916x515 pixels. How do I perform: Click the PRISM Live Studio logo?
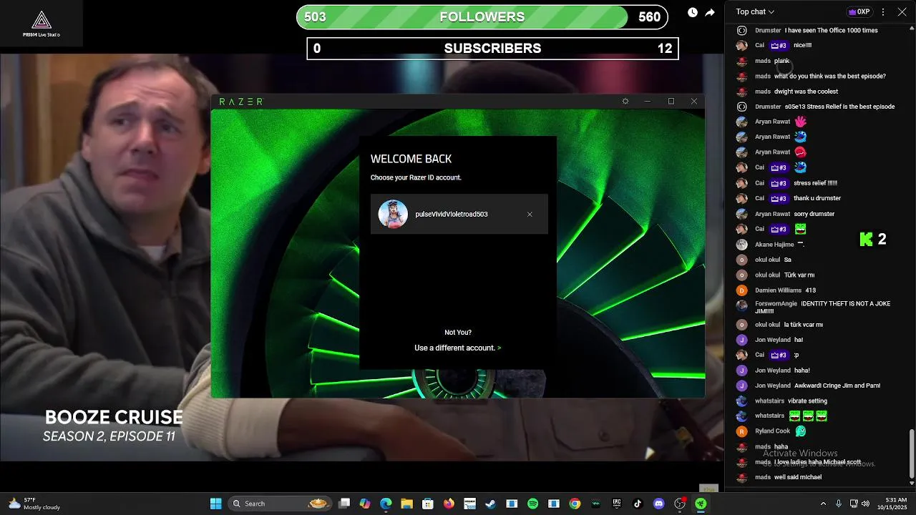[x=42, y=23]
